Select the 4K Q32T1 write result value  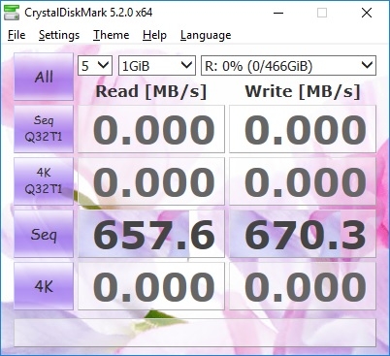point(303,181)
